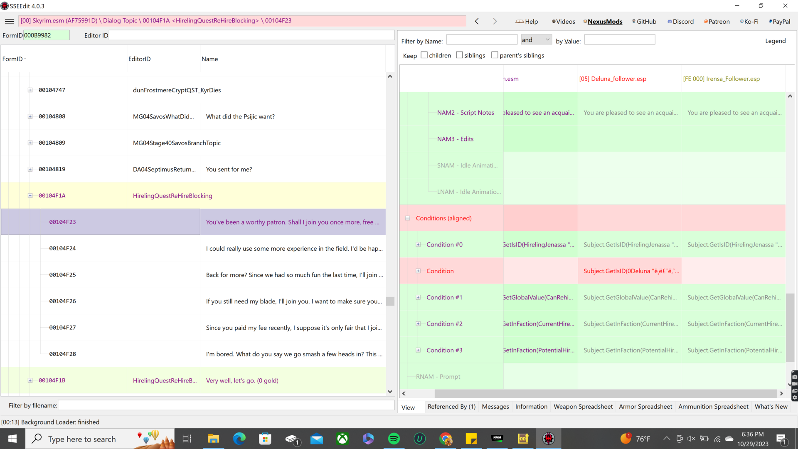Open the Help book icon link
Image resolution: width=798 pixels, height=449 pixels.
[526, 22]
